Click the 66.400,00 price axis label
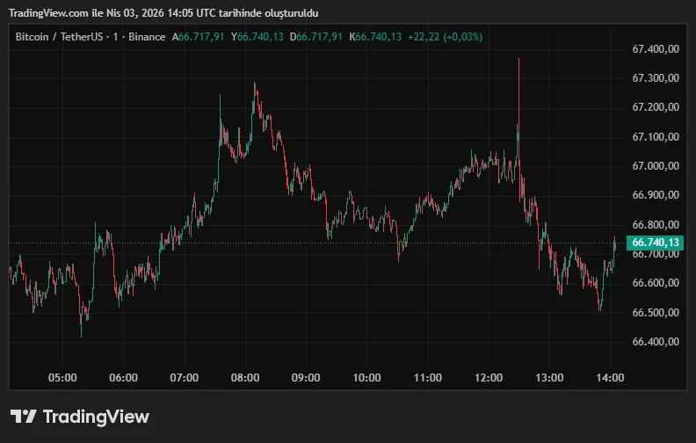Screen dimensions: 696x443 [x=656, y=342]
